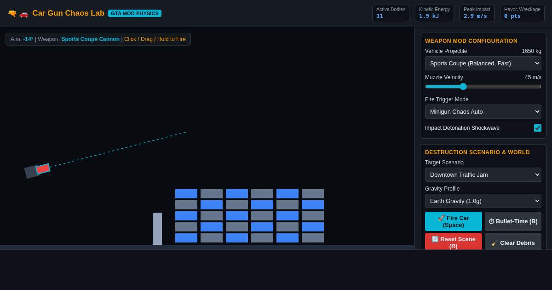
Task: Expand the Target Scenario dropdown
Action: [x=483, y=174]
